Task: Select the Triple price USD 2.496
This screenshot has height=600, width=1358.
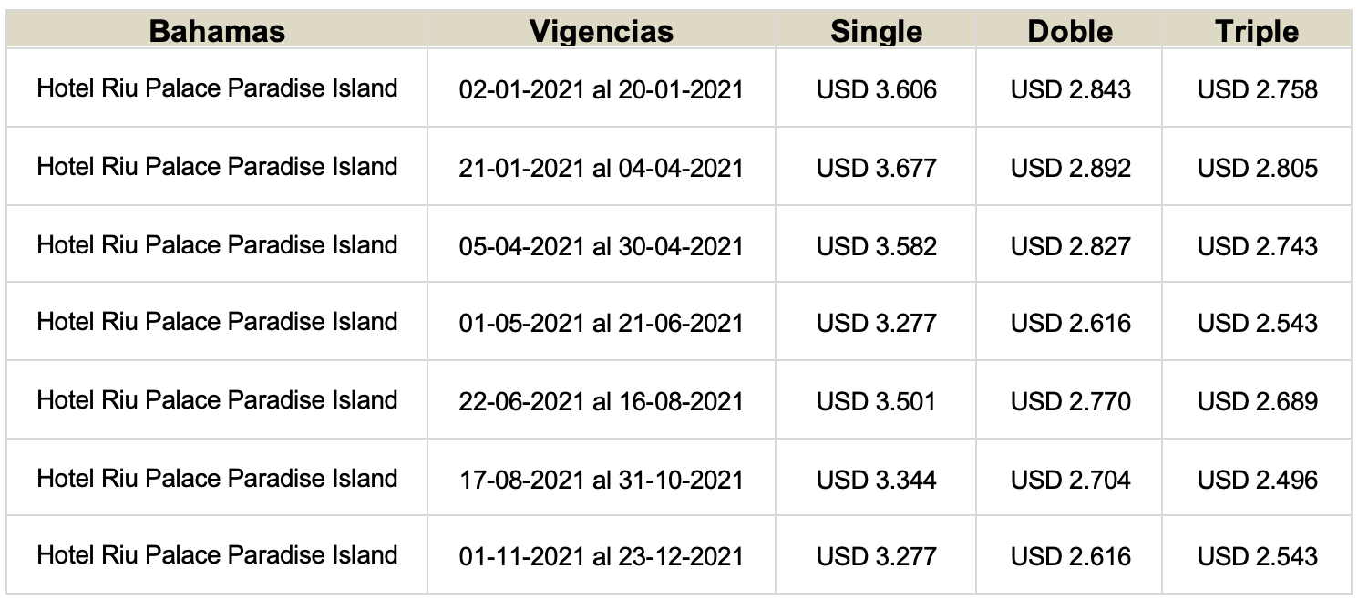Action: tap(1258, 480)
